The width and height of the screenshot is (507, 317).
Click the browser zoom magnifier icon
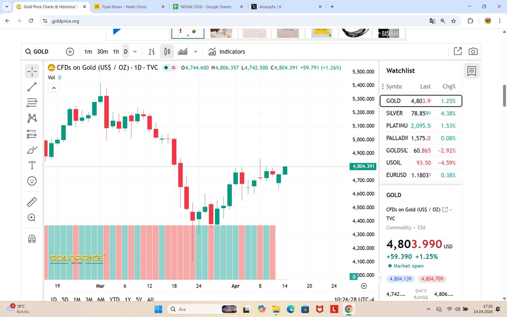[x=443, y=21]
